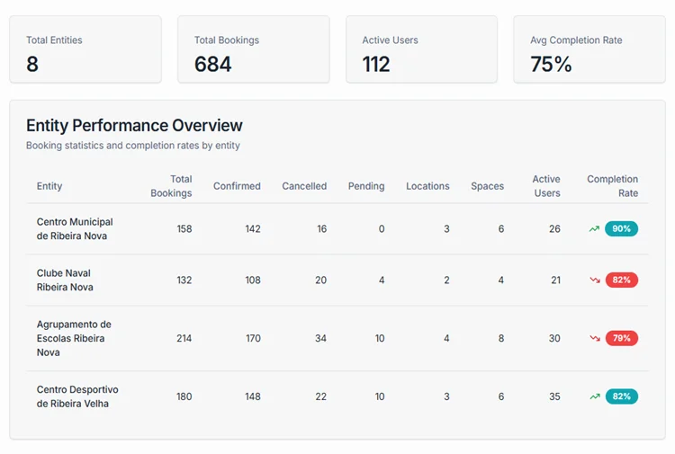Click the Active Users summary card

(x=421, y=49)
